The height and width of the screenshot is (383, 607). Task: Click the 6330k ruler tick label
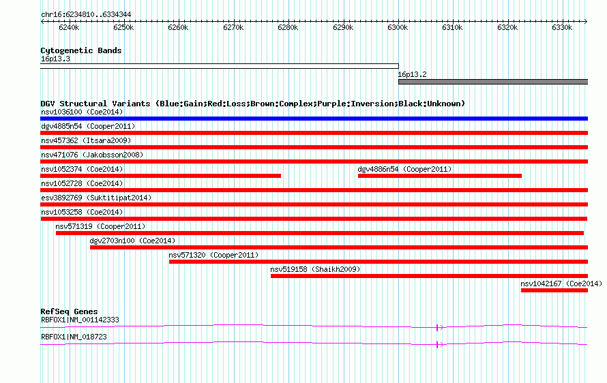pyautogui.click(x=562, y=27)
